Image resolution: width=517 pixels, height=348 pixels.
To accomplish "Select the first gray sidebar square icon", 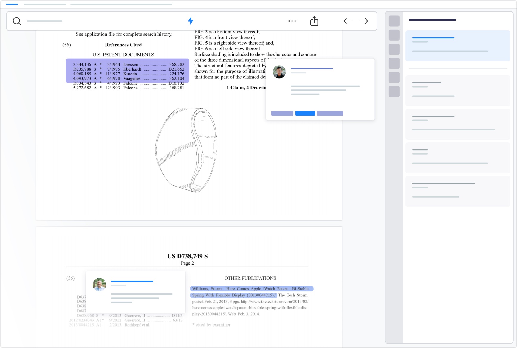I will click(x=394, y=21).
